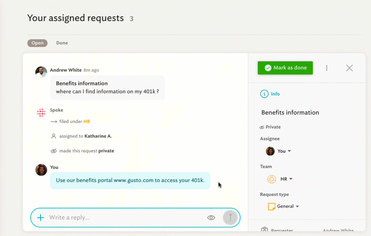This screenshot has width=371, height=236.
Task: Open the three-dot more options menu
Action: tap(327, 68)
